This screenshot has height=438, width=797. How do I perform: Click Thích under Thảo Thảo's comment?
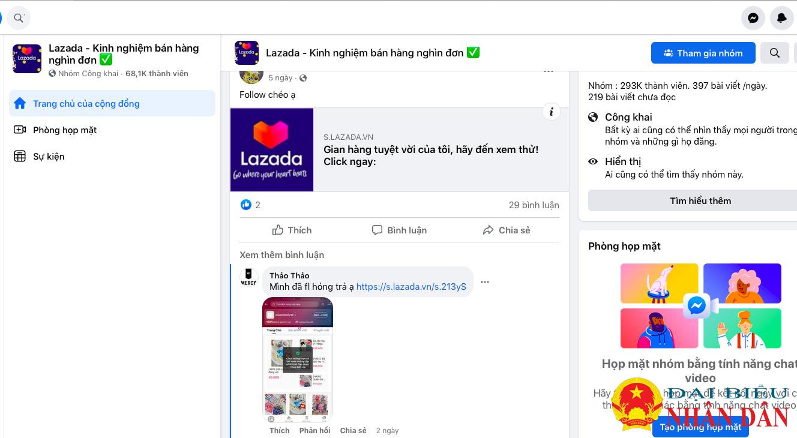(x=280, y=430)
